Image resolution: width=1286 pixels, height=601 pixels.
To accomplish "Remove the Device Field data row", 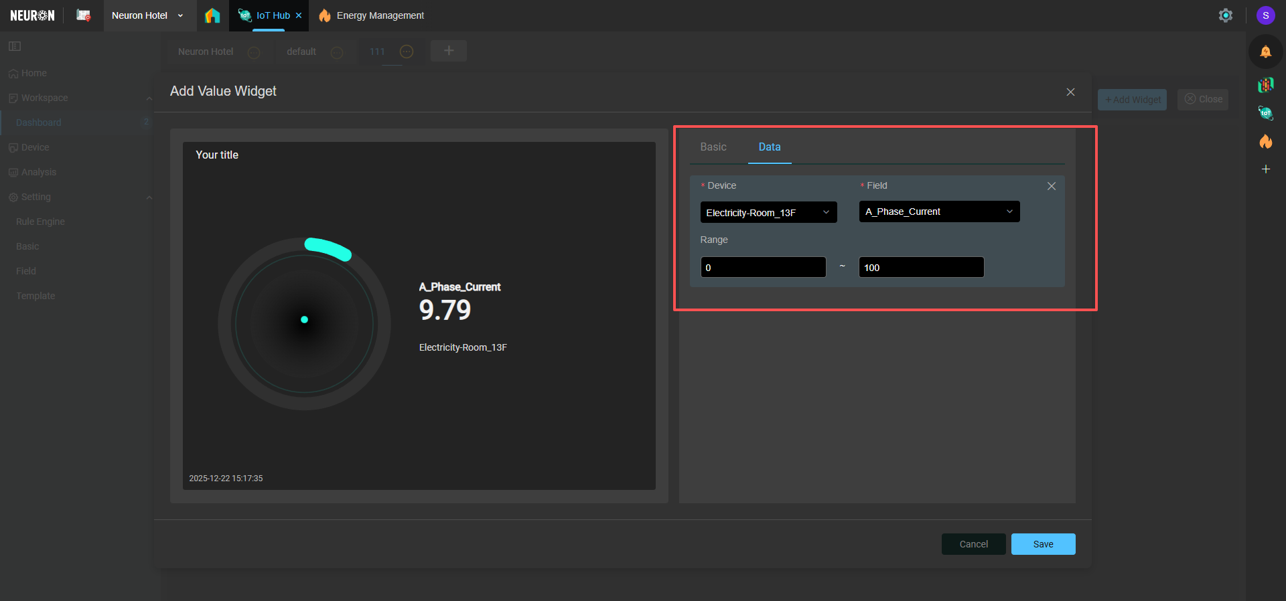I will point(1051,186).
